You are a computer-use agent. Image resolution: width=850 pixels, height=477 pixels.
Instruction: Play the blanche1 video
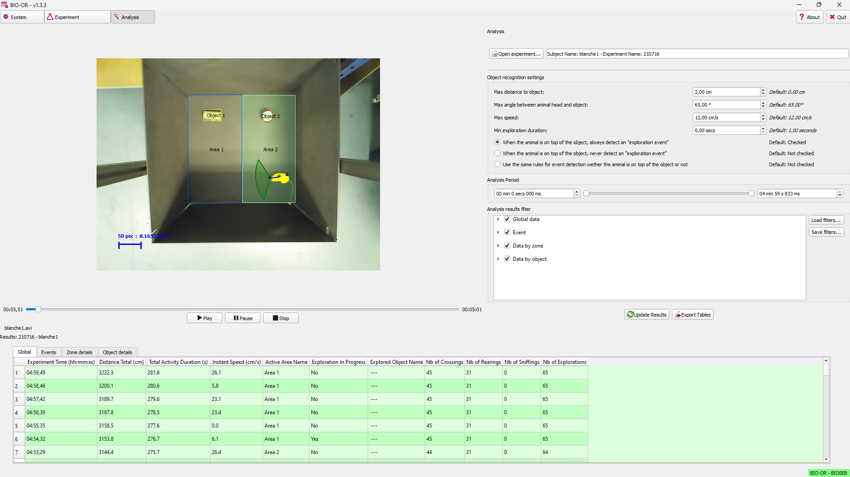point(204,318)
